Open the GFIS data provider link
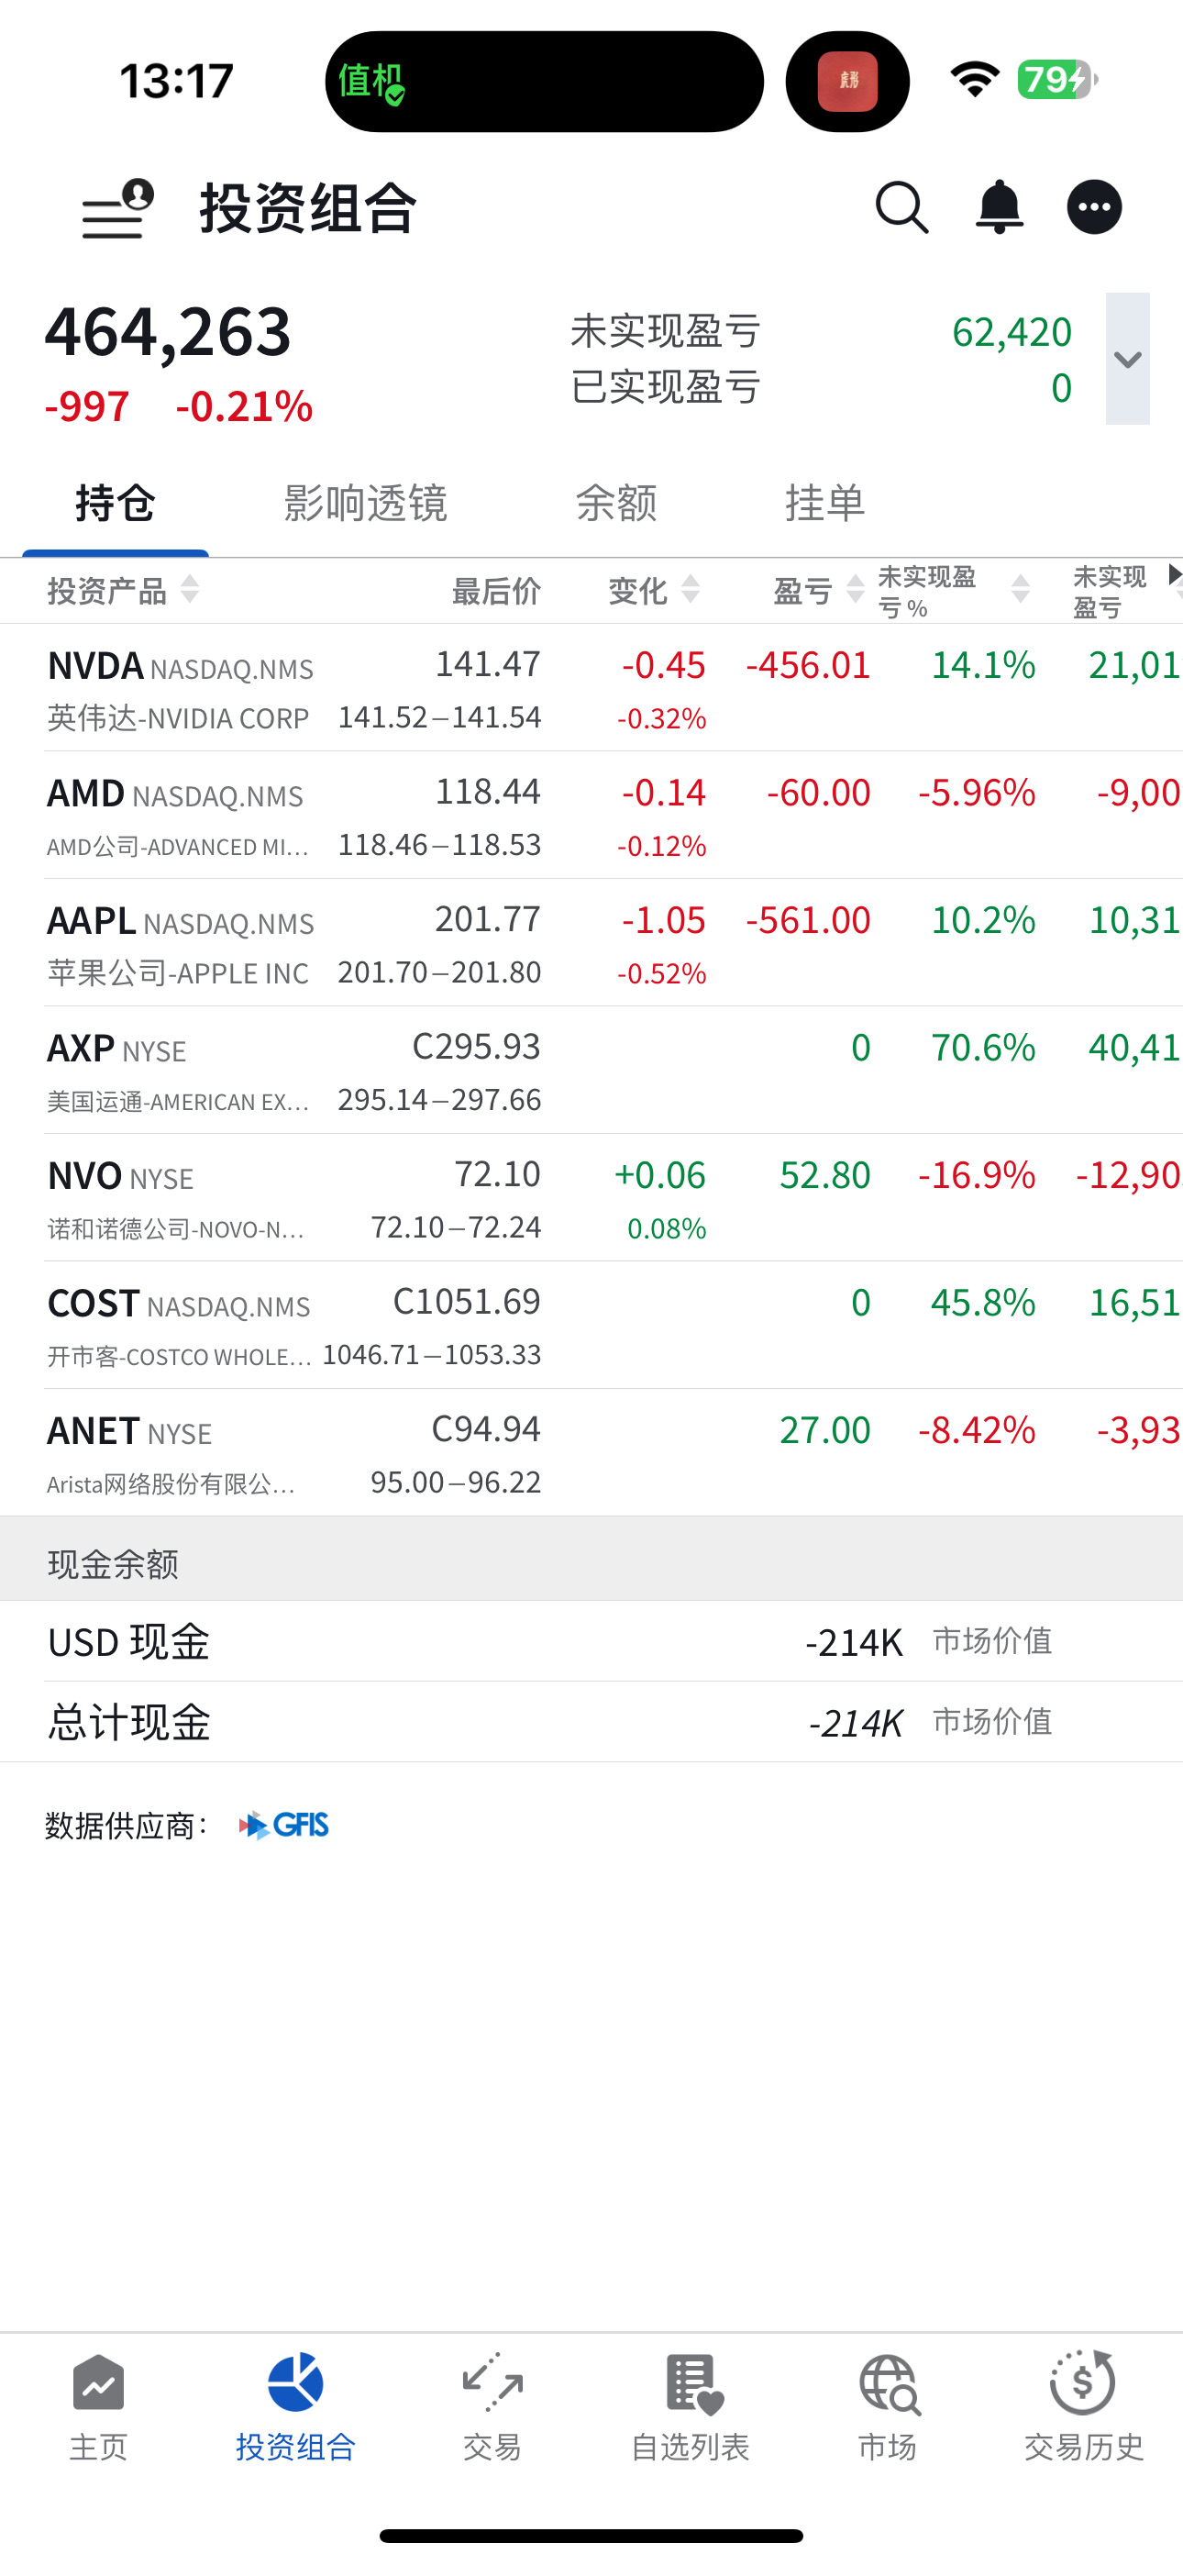 283,1826
